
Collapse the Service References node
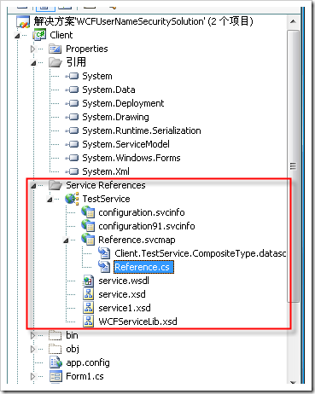(x=33, y=186)
